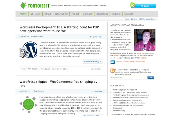Open the WordPress gear logo thumbnail

(28, 50)
